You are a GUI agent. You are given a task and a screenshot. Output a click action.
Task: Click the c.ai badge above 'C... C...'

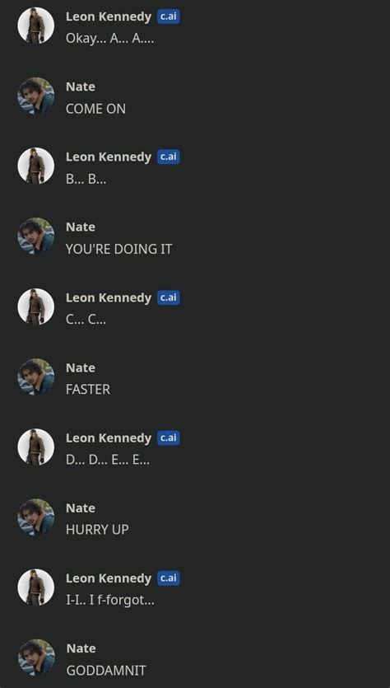(169, 297)
